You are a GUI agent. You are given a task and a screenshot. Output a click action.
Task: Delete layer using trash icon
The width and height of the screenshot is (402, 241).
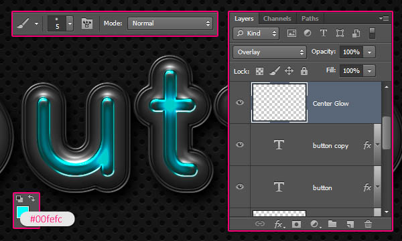coord(368,224)
